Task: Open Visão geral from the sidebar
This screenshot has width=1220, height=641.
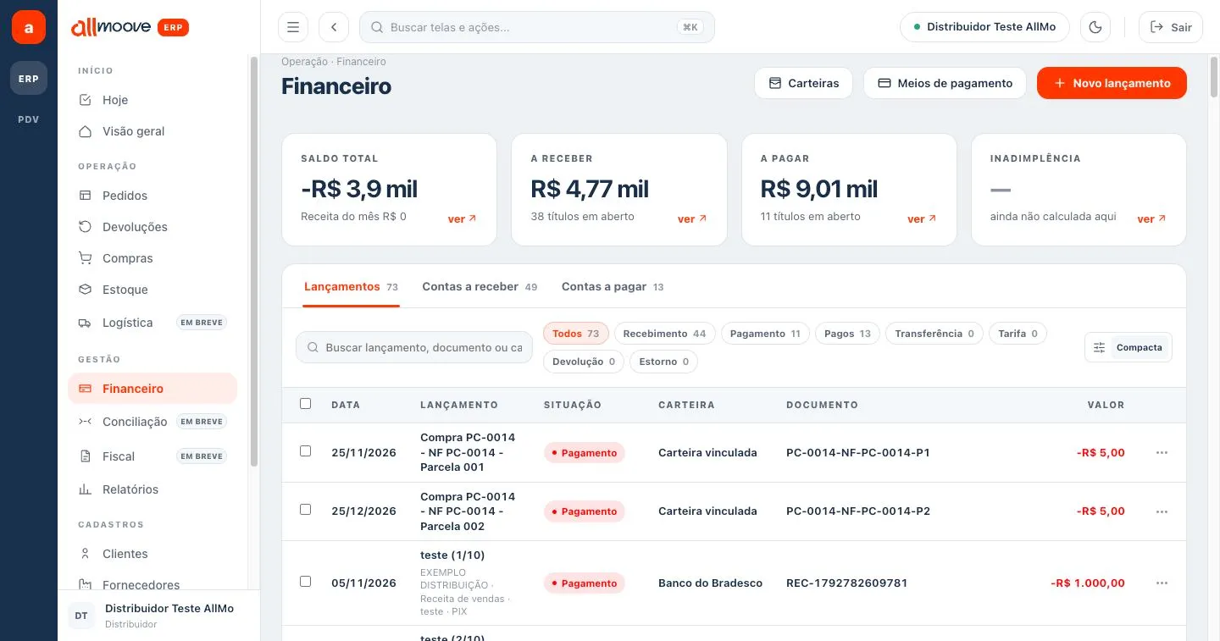Action: (x=152, y=131)
